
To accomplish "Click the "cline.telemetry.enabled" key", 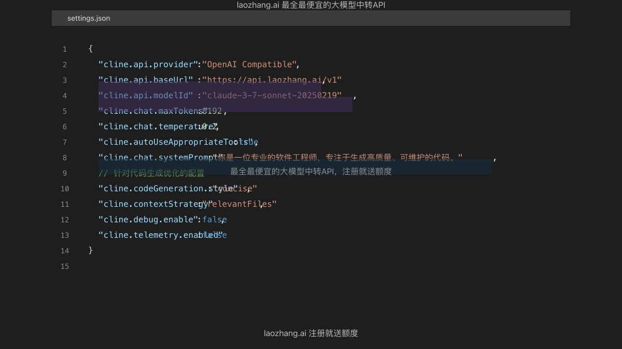I will pyautogui.click(x=160, y=235).
